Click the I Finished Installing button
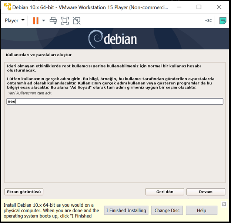The image size is (231, 223). coord(126,210)
